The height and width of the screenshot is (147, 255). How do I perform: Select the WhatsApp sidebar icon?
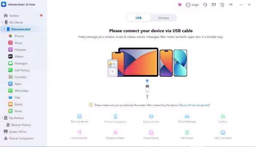click(11, 91)
